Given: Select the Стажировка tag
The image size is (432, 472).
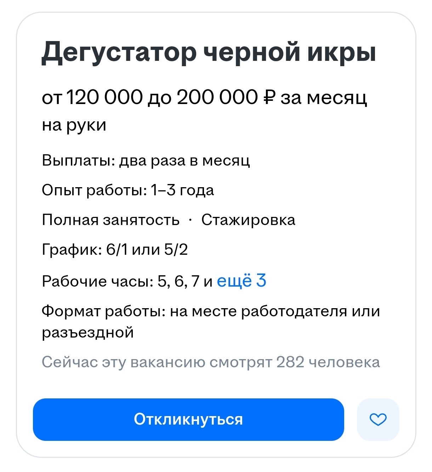Looking at the screenshot, I should [x=248, y=220].
